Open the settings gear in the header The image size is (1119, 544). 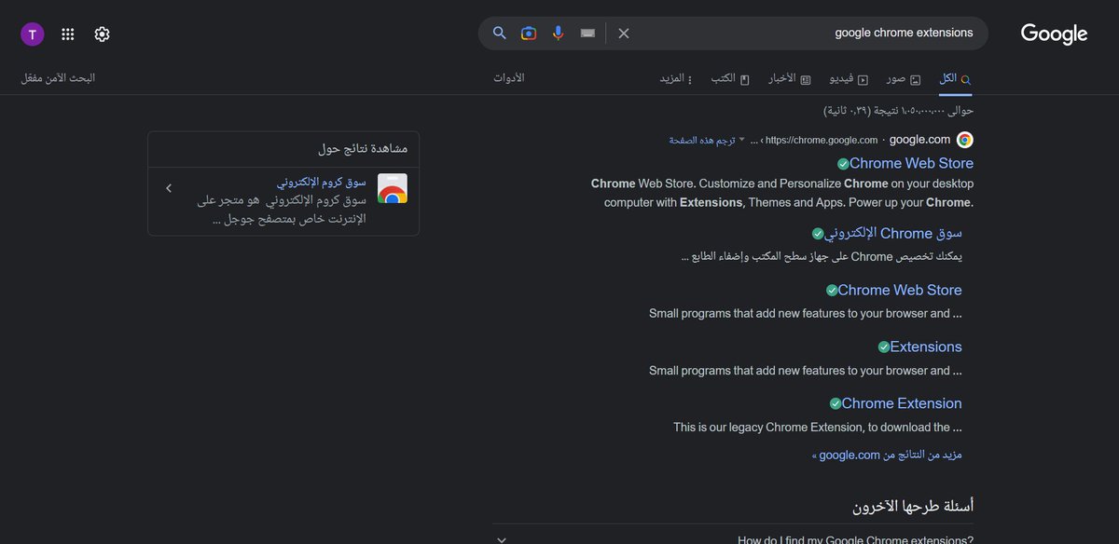click(102, 34)
